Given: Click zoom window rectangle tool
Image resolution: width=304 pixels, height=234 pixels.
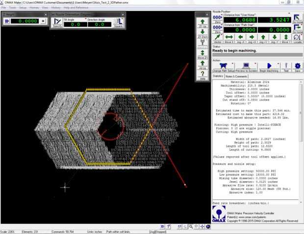Looking at the screenshot, I should [x=197, y=226].
